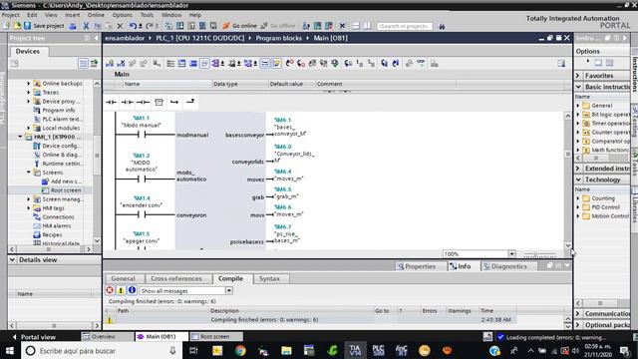This screenshot has width=638, height=359.
Task: Insert a normally closed contact
Action: 128,102
